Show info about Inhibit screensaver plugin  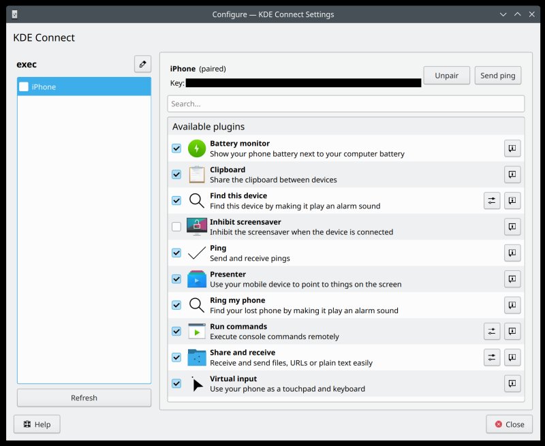tap(512, 227)
